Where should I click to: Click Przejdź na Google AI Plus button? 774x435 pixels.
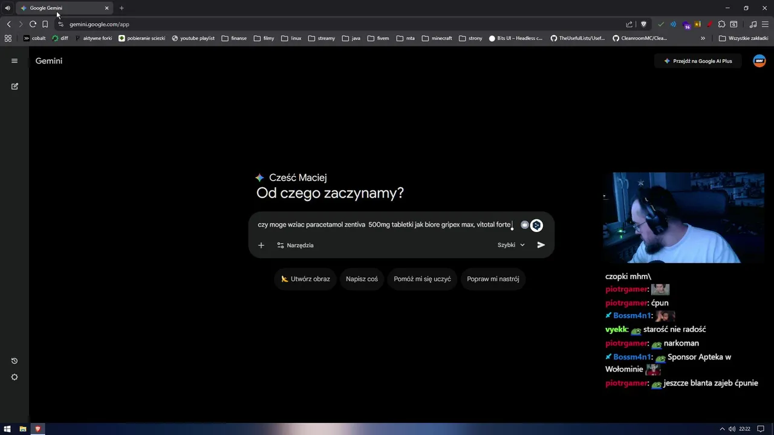tap(698, 61)
